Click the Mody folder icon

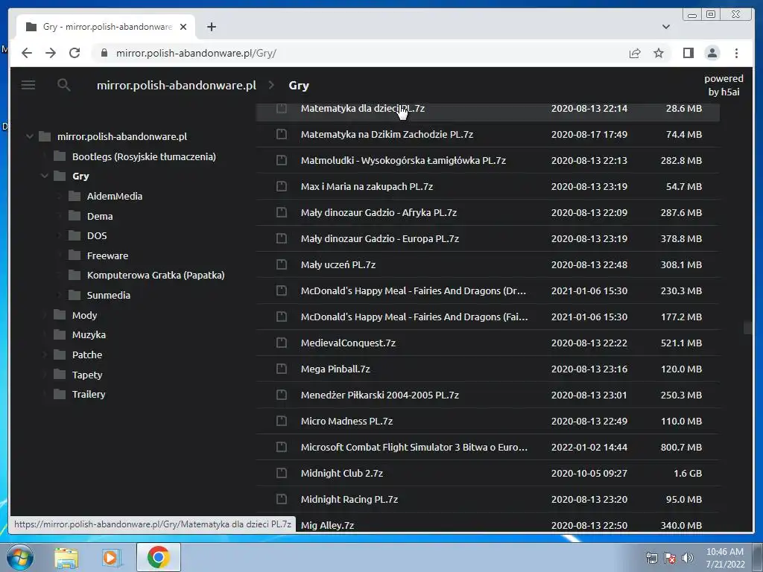click(x=60, y=315)
